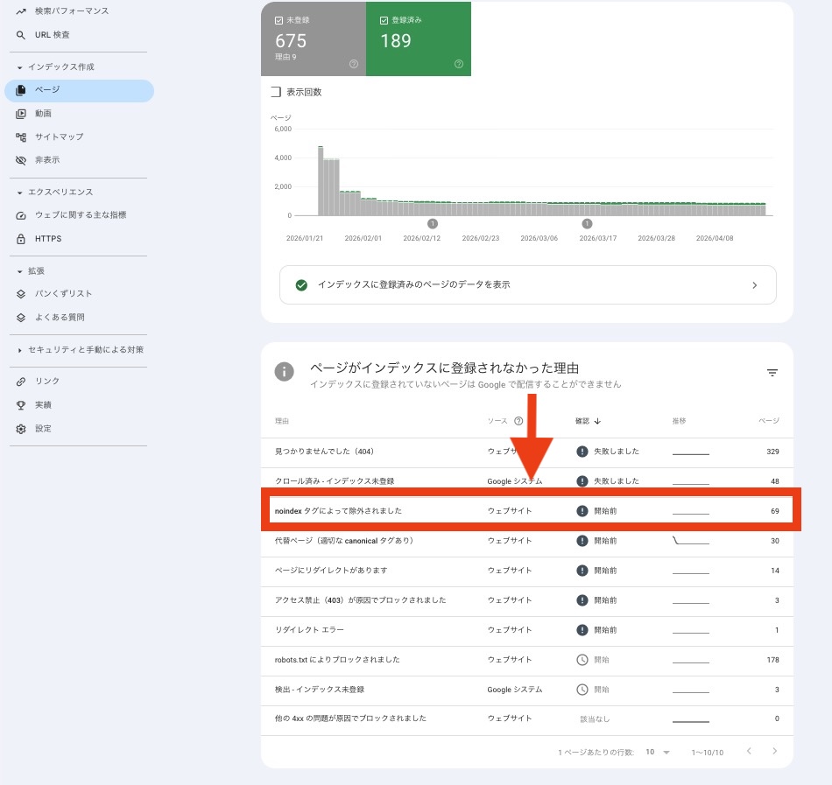Toggle the 未登録 675 tile

[x=313, y=39]
